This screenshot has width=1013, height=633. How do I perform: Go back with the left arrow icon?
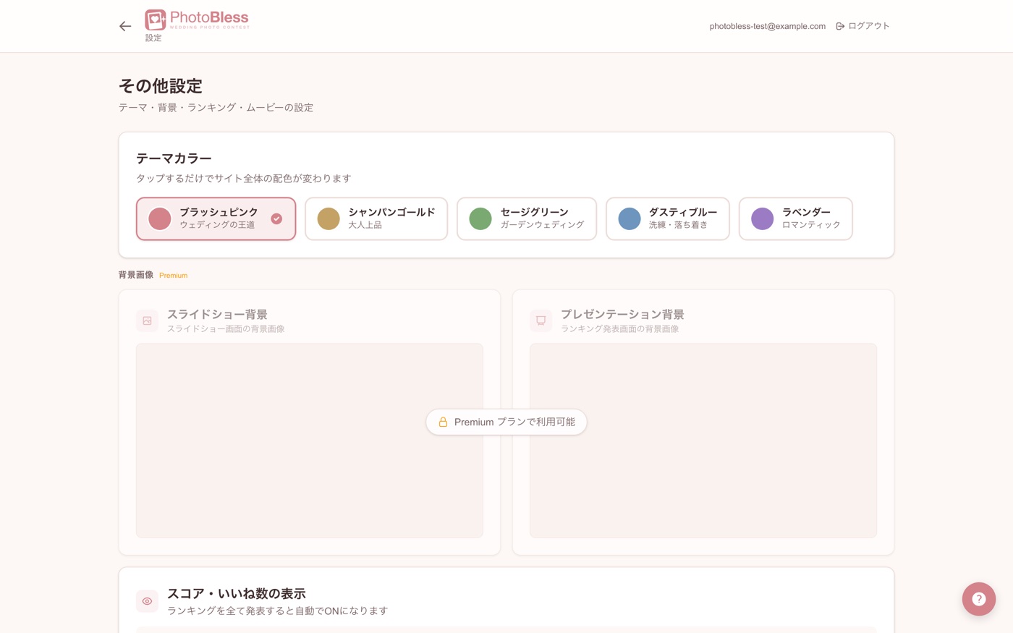point(125,26)
